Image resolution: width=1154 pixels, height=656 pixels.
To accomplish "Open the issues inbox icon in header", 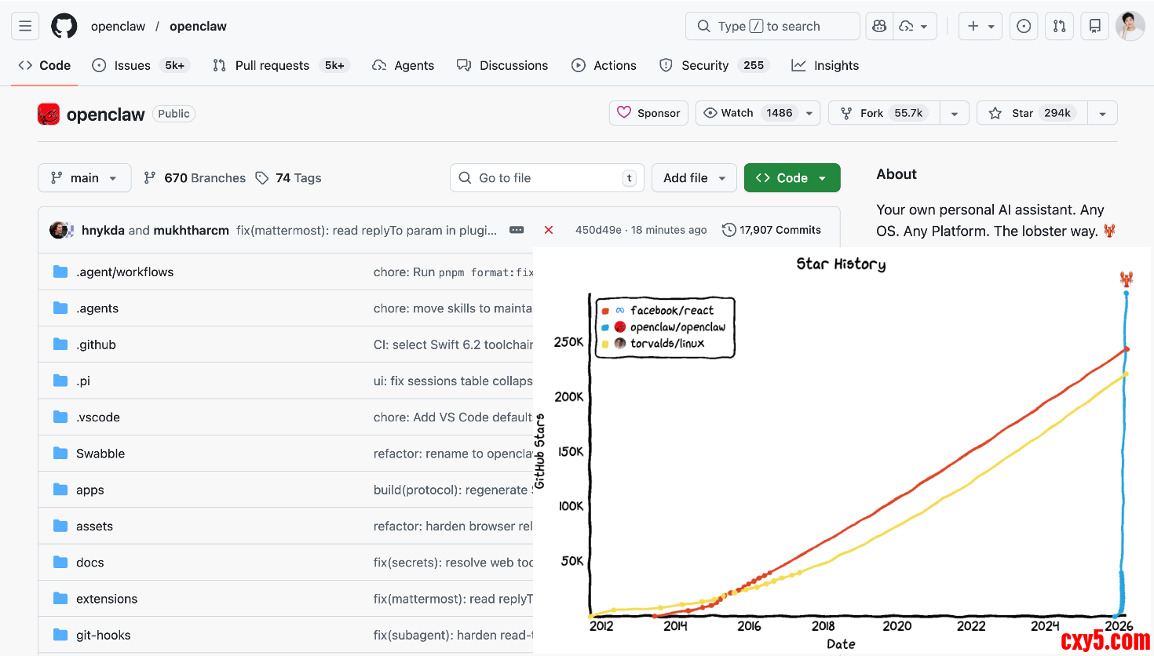I will pos(1024,26).
